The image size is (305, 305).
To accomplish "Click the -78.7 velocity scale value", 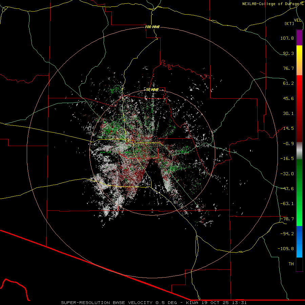I will click(x=287, y=219).
